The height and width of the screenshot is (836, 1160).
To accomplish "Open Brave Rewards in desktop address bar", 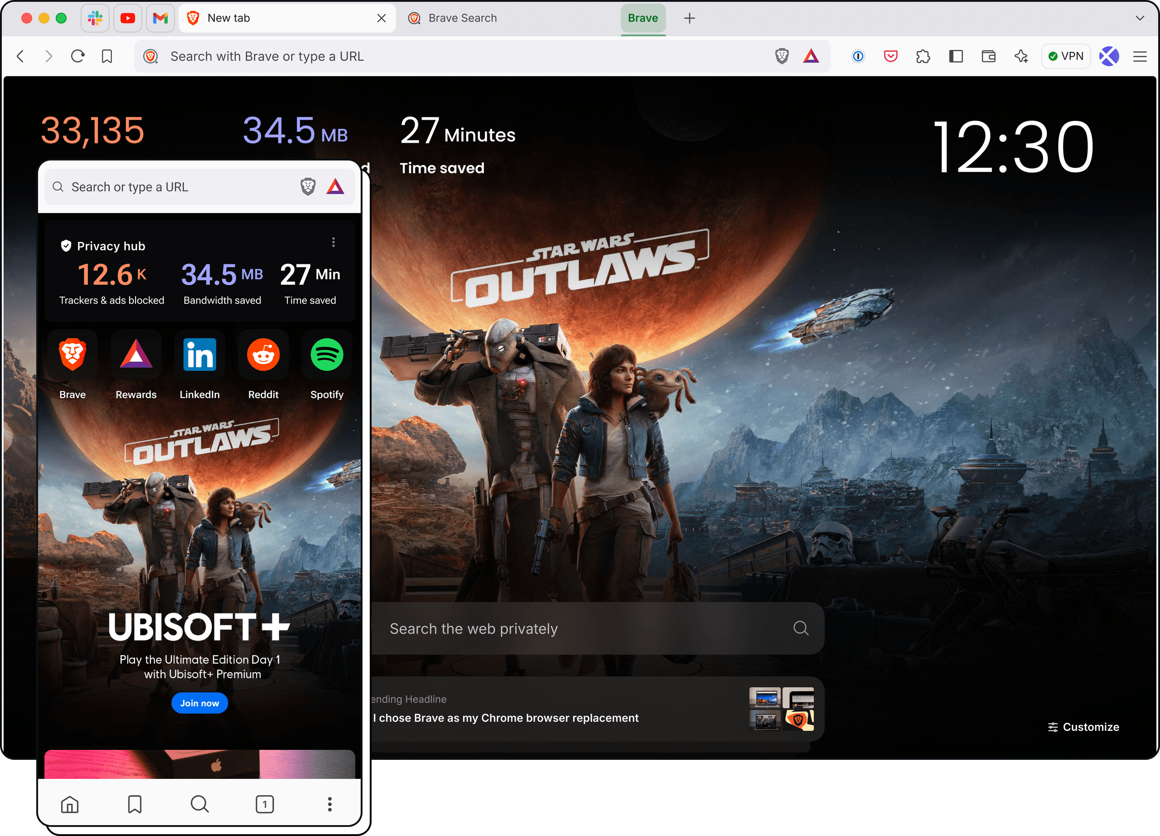I will pos(811,56).
